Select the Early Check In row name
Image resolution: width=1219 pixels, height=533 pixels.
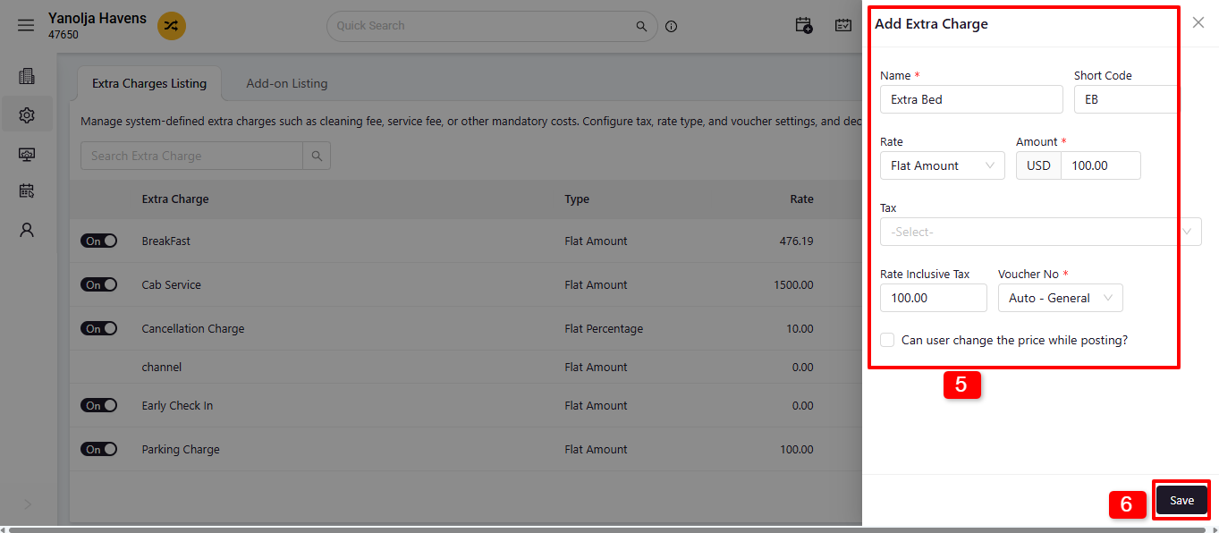tap(177, 405)
